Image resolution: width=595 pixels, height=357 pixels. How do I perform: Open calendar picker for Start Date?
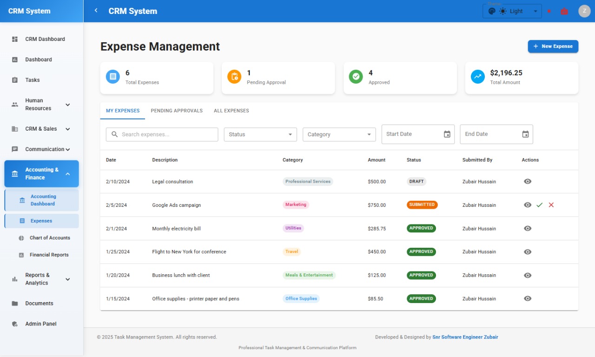pyautogui.click(x=447, y=134)
